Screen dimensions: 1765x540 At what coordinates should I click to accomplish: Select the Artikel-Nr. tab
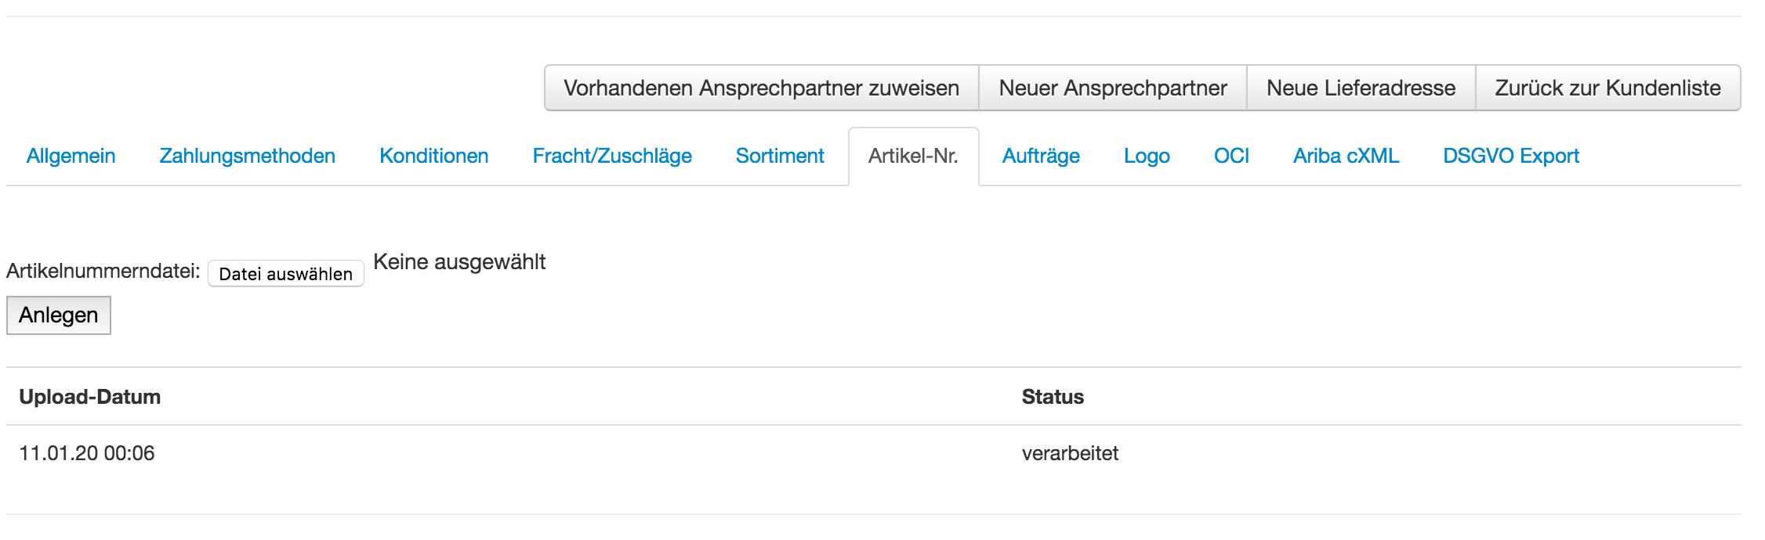pos(914,156)
